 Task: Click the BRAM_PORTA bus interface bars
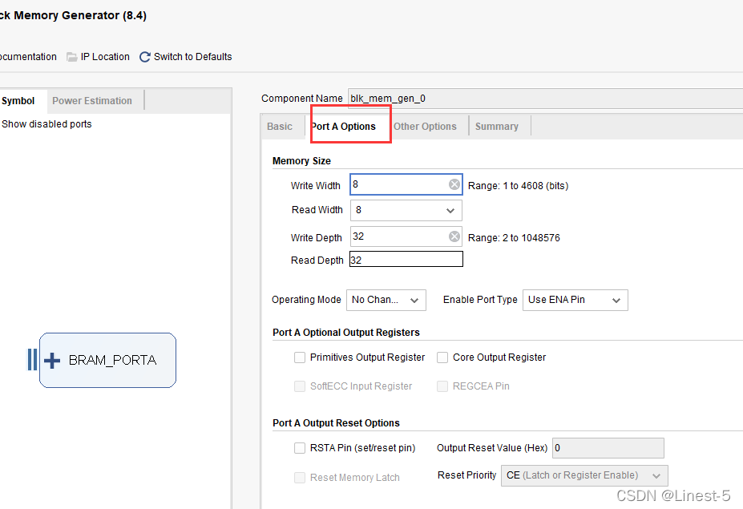pyautogui.click(x=32, y=359)
